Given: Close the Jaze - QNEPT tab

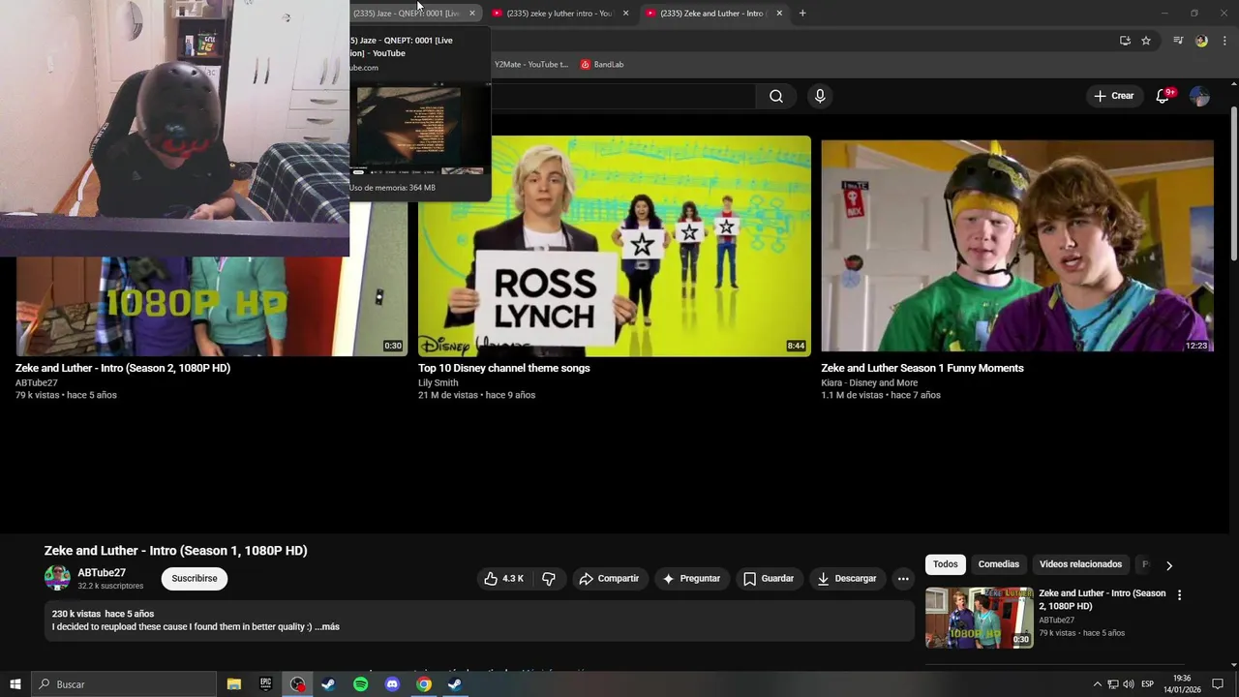Looking at the screenshot, I should click(x=472, y=14).
